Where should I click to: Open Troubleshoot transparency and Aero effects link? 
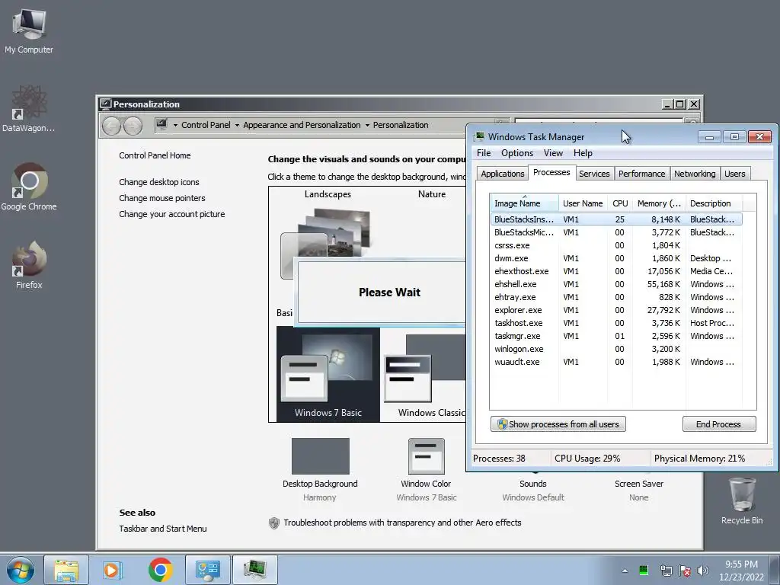point(402,523)
